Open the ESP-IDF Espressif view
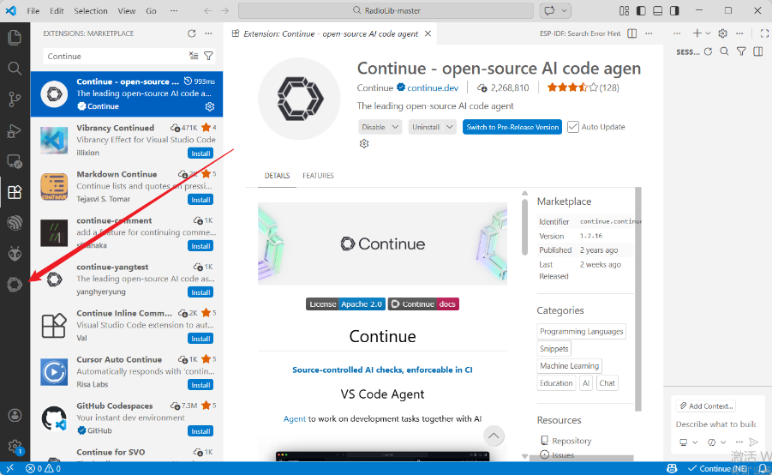Viewport: 772px width, 475px height. pos(15,223)
